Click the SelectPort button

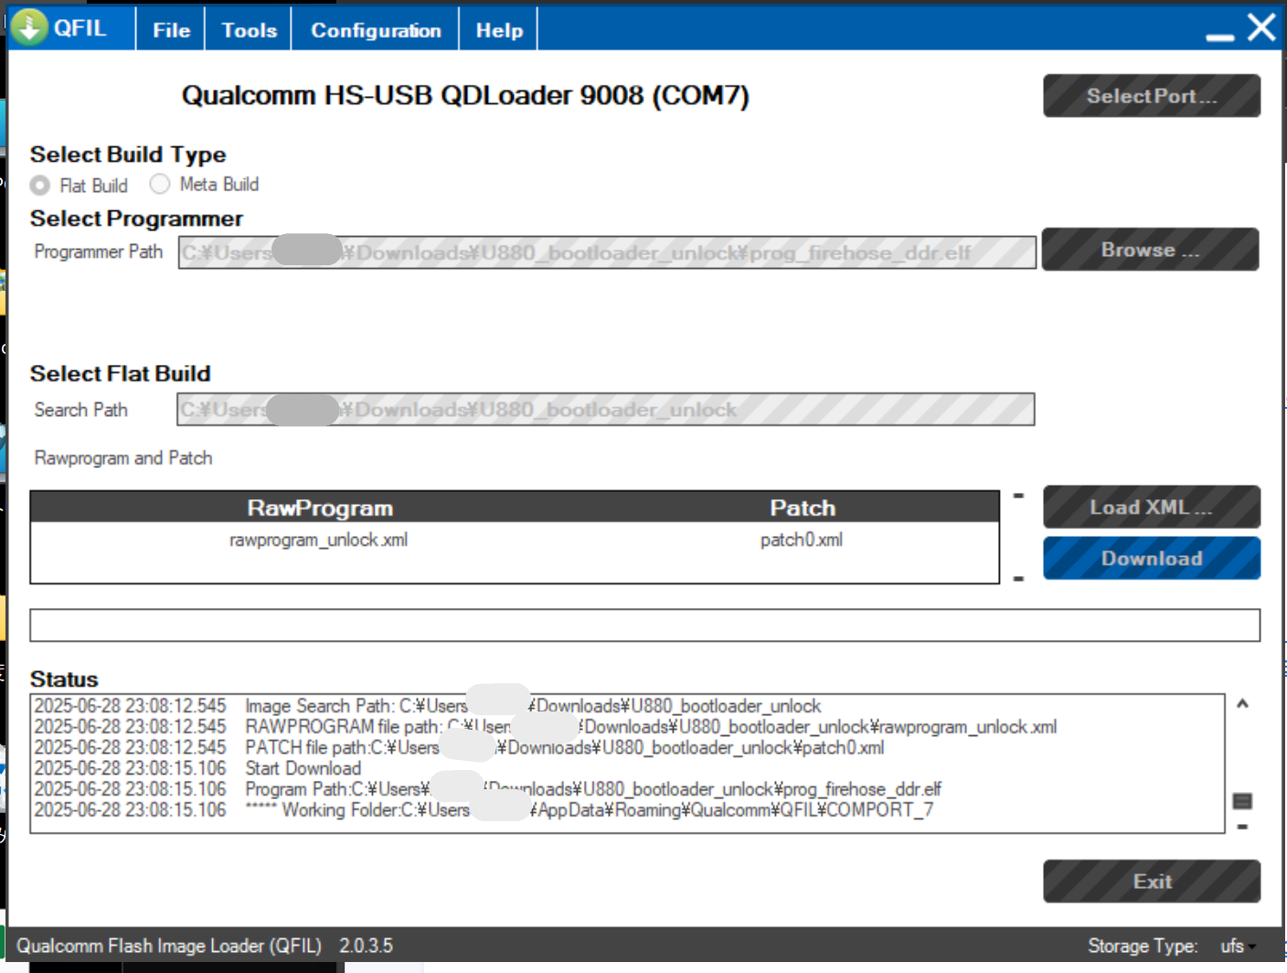tap(1152, 96)
